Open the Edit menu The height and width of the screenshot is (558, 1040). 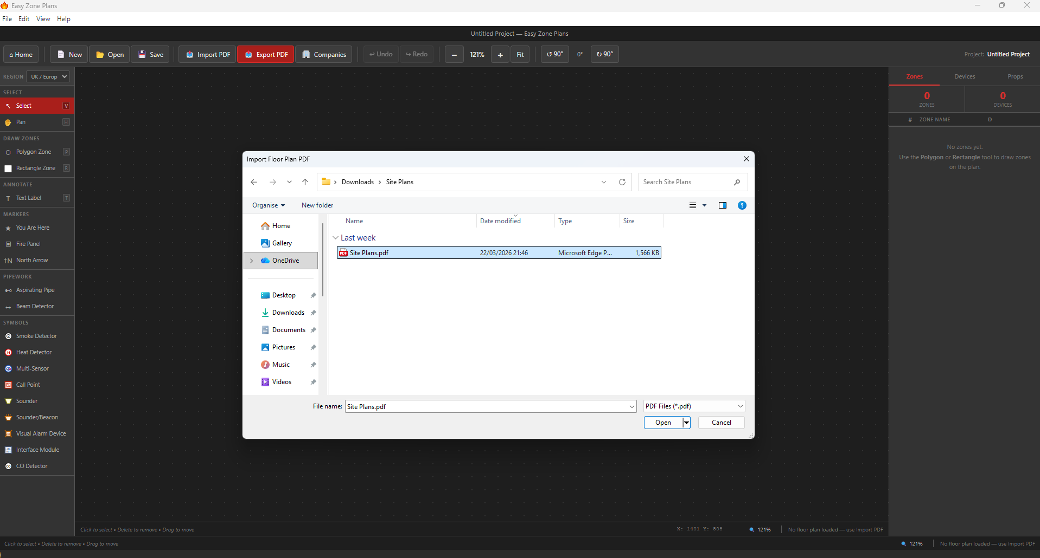24,19
